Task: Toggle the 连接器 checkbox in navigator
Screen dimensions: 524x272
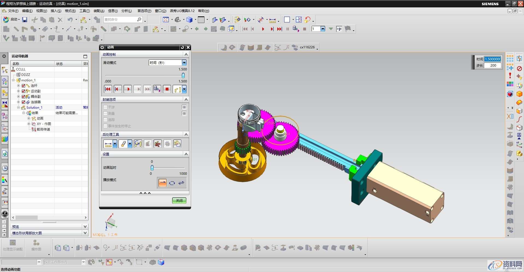Action: [23, 102]
